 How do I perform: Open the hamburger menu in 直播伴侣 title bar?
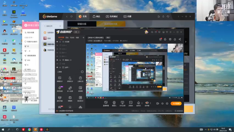pyautogui.click(x=171, y=32)
